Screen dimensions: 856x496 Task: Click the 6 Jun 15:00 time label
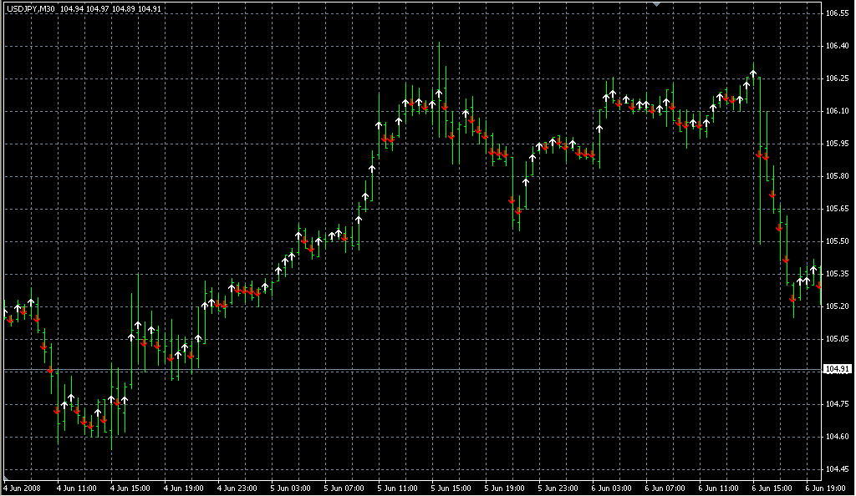pyautogui.click(x=770, y=488)
